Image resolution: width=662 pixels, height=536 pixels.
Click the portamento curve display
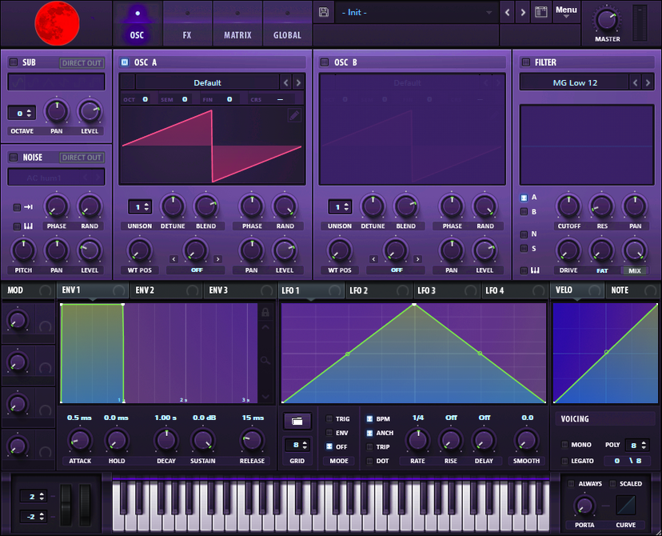[x=626, y=506]
